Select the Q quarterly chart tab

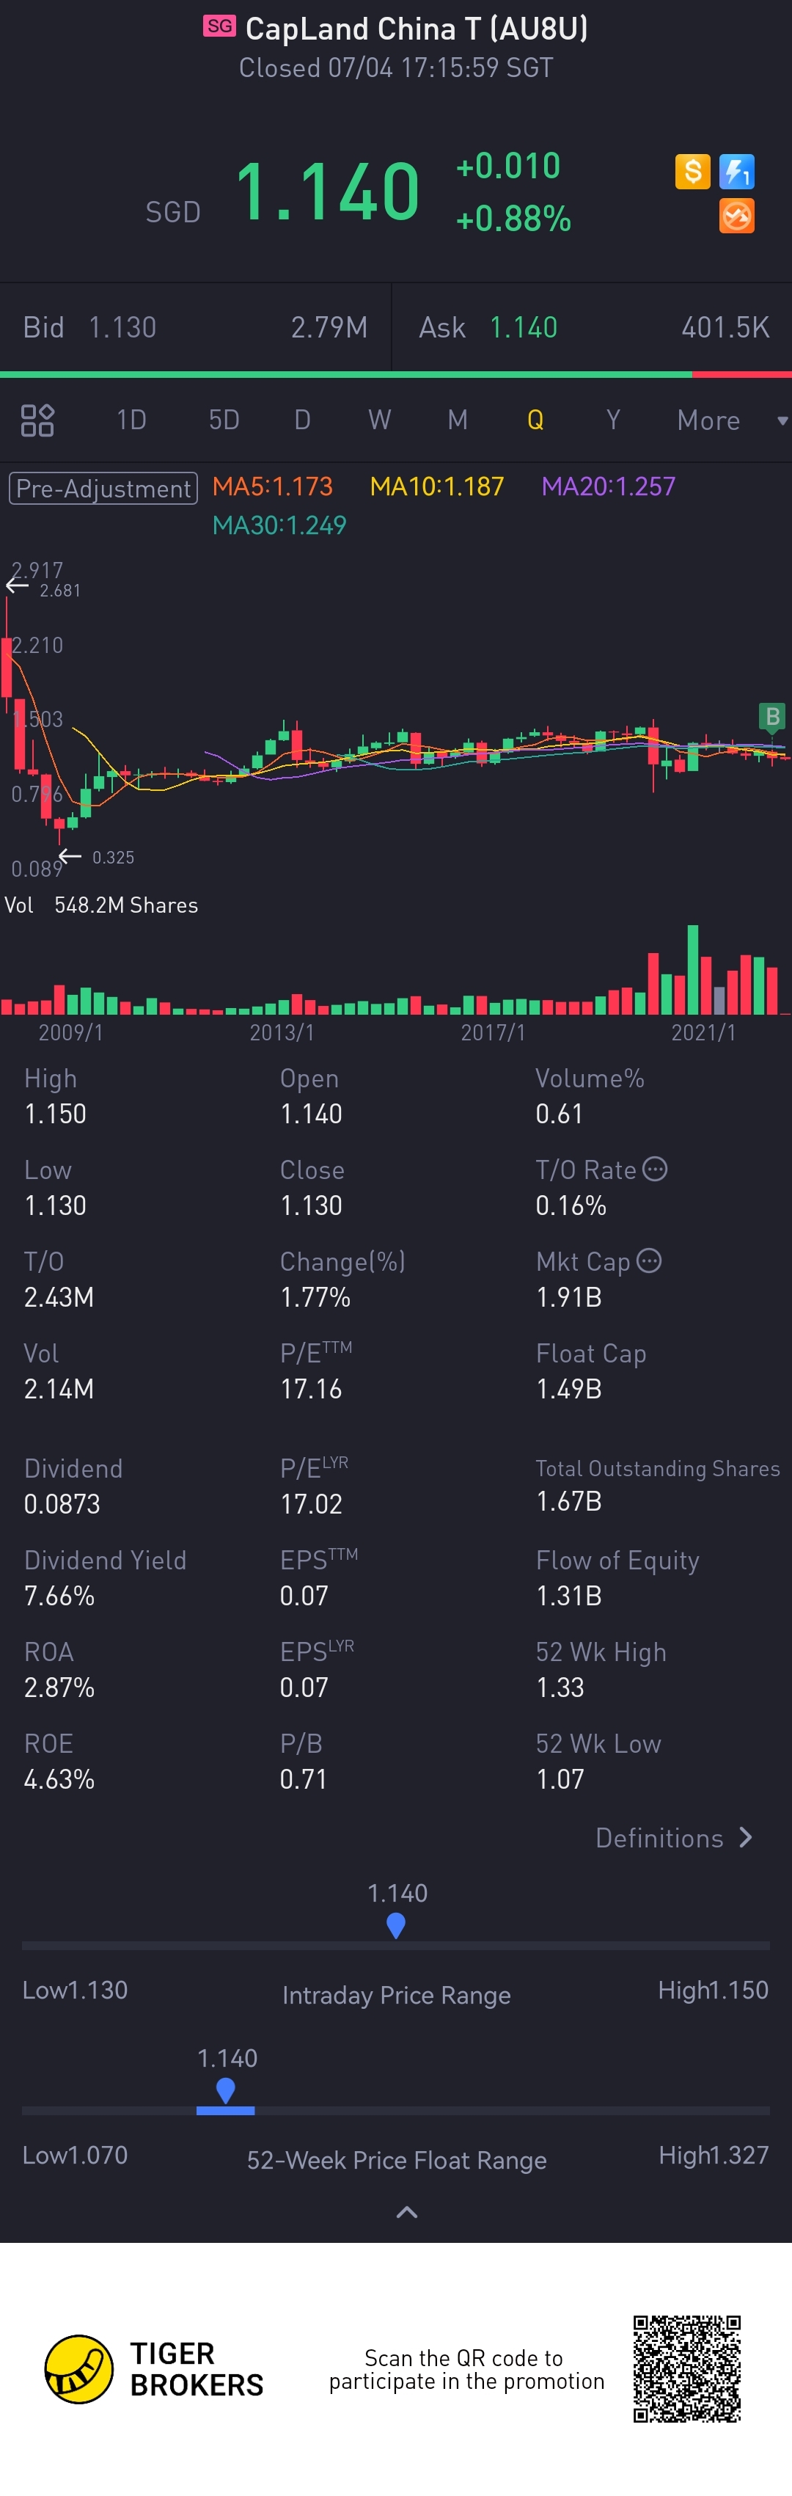point(535,420)
